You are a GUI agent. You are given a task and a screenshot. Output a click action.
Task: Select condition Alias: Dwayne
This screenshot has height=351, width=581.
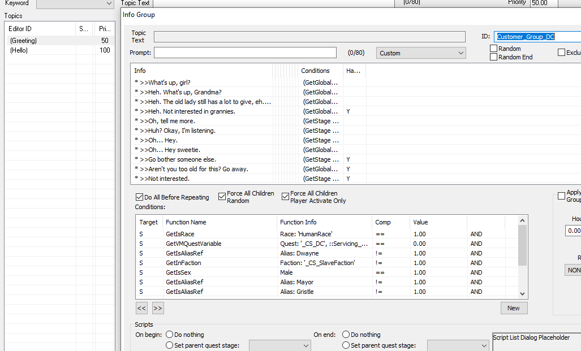[x=327, y=253]
